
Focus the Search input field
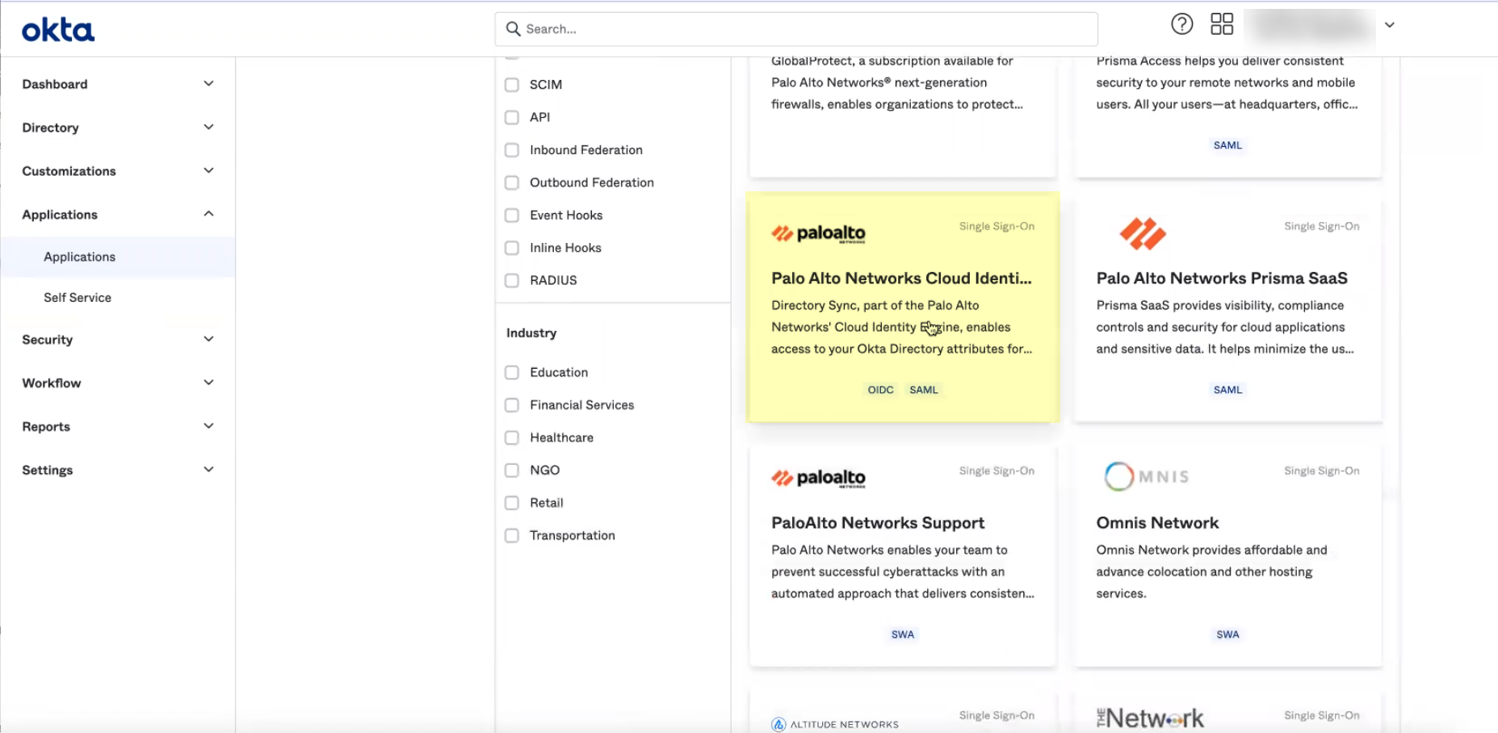coord(795,29)
